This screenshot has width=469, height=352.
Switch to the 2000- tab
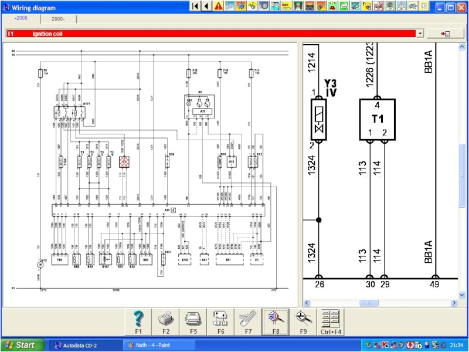[x=58, y=19]
